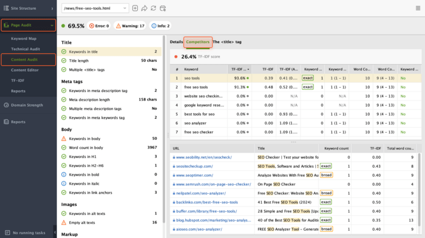This screenshot has width=425, height=238.
Task: Expand the Site Structure section
Action: [52, 8]
